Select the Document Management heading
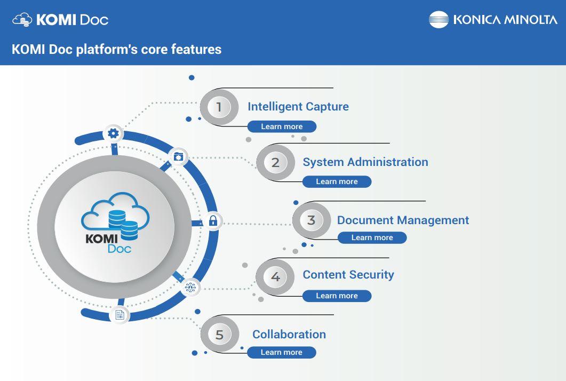 [403, 220]
